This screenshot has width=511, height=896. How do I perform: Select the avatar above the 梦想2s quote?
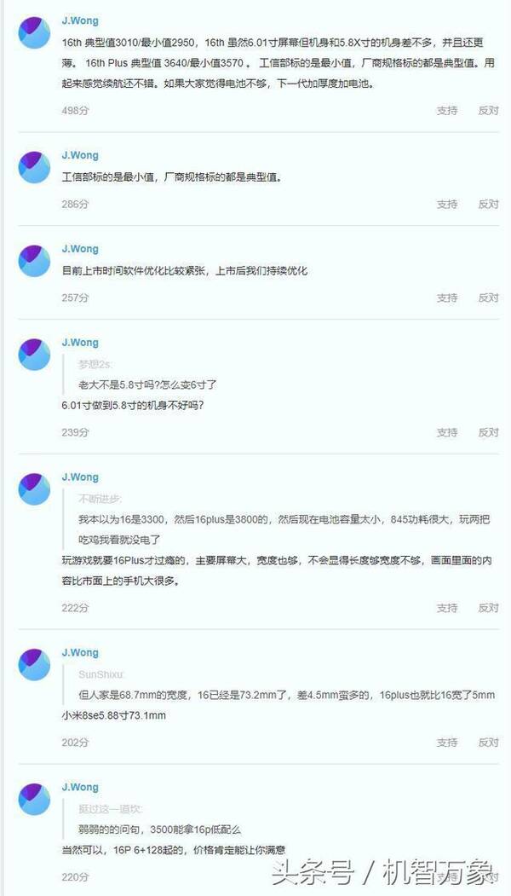click(34, 350)
